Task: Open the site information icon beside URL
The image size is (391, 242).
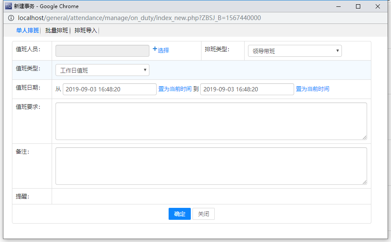Action: coord(11,18)
